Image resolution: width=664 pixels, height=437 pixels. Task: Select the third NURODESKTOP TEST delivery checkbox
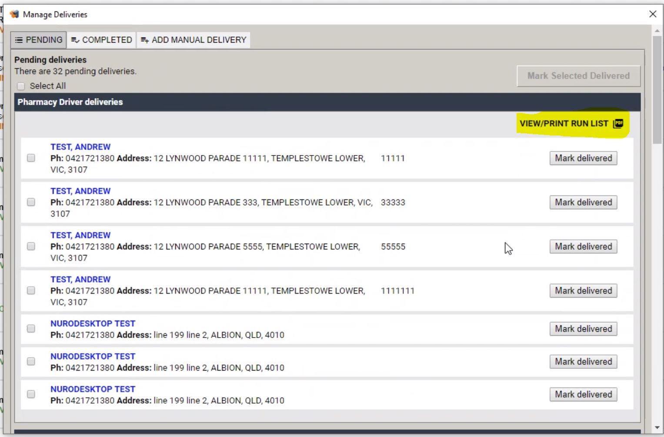31,394
